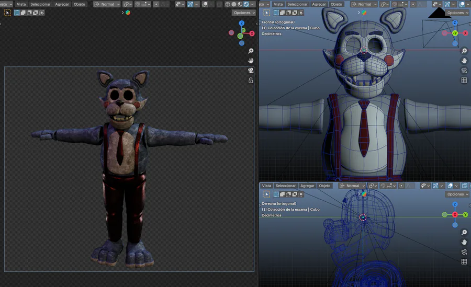The height and width of the screenshot is (287, 471).
Task: Choose intersect-selection mode in left viewport
Action: tap(42, 13)
